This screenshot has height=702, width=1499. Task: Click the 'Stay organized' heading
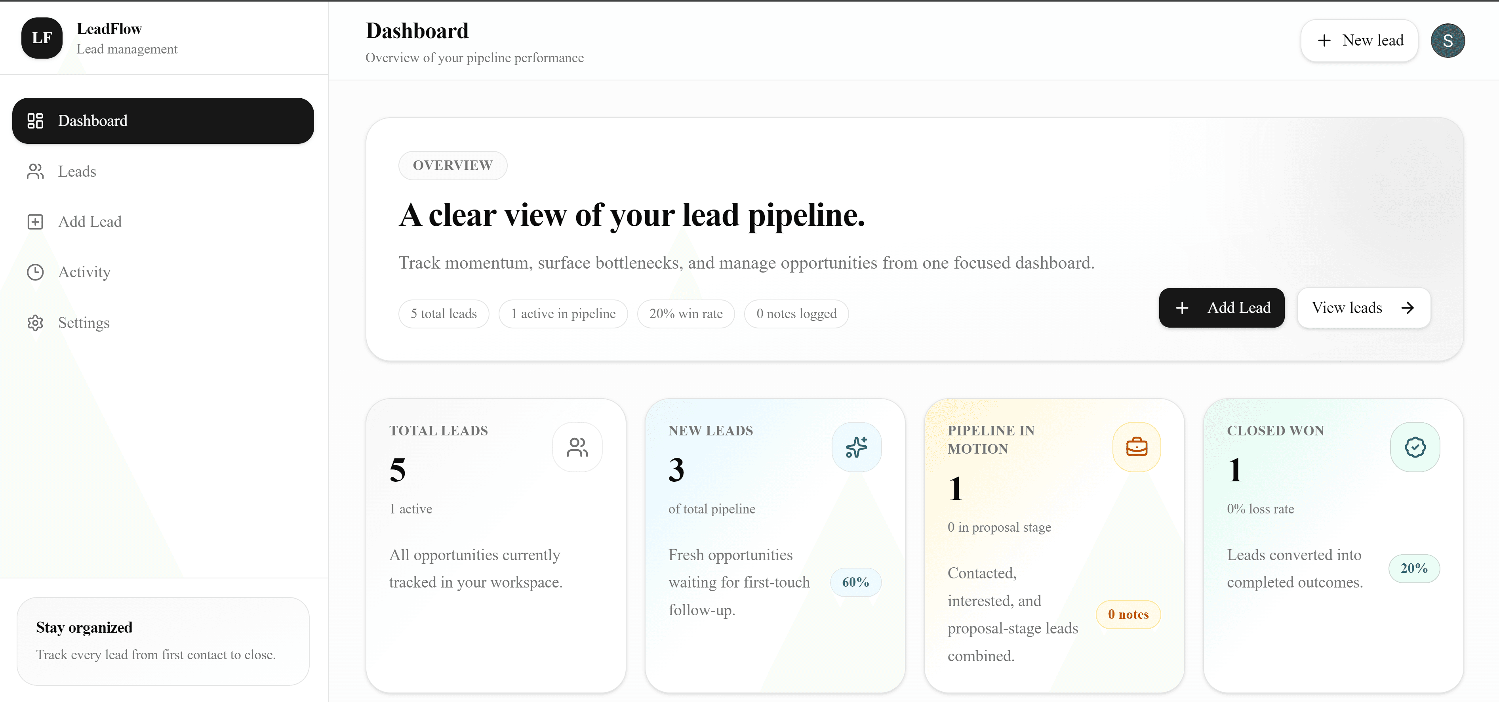84,628
